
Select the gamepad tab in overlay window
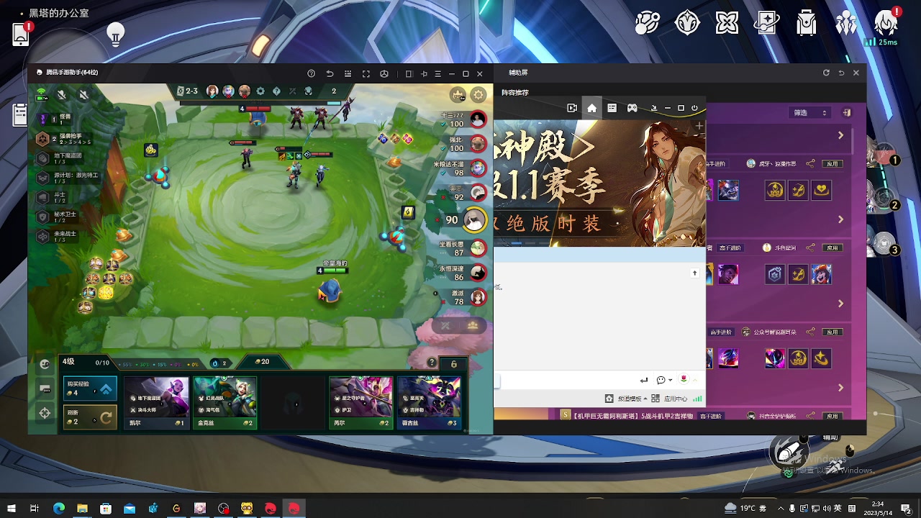coord(632,108)
